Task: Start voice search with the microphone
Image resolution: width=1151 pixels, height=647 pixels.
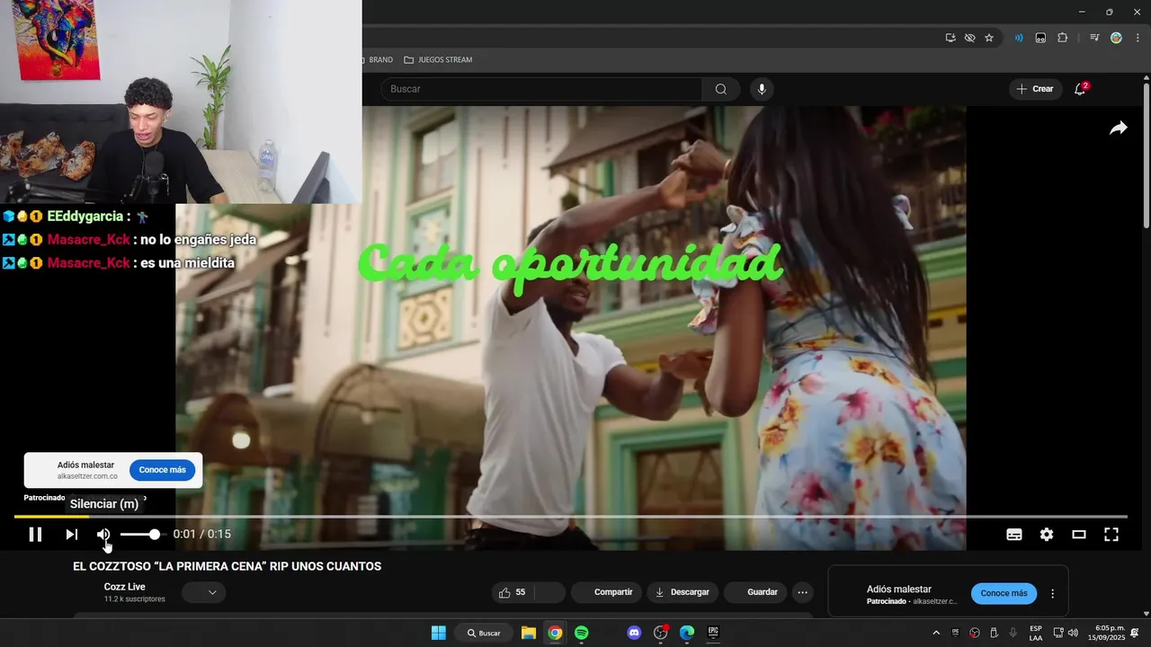Action: click(x=762, y=89)
